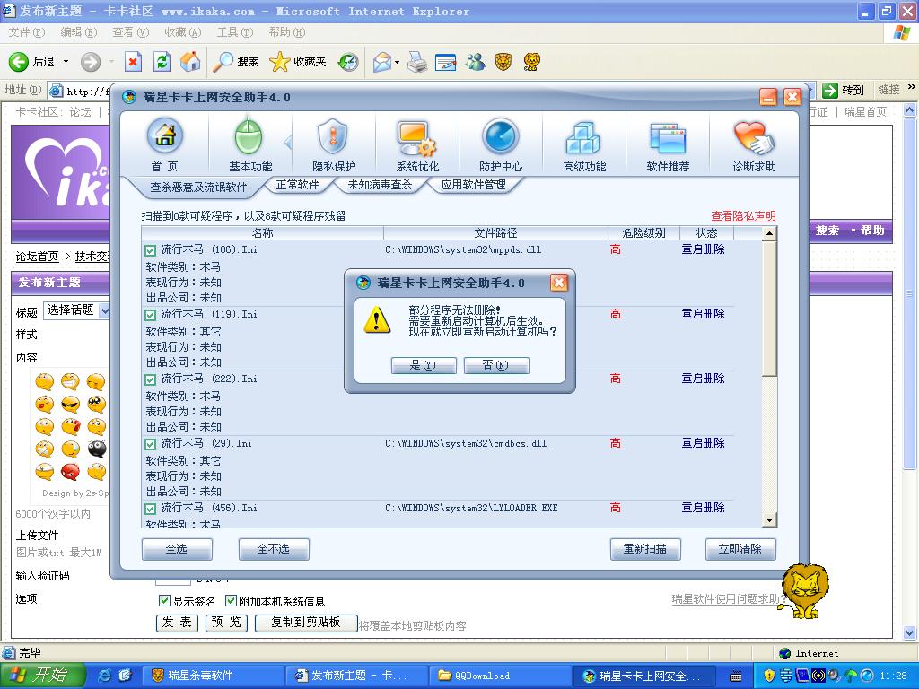Image resolution: width=919 pixels, height=689 pixels.
Task: Uncheck 流行木马 (106).Ini checkbox
Action: click(x=151, y=250)
